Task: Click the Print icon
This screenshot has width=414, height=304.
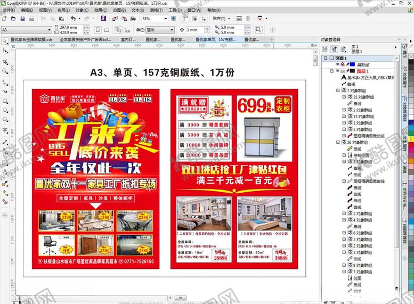Action: pyautogui.click(x=31, y=19)
